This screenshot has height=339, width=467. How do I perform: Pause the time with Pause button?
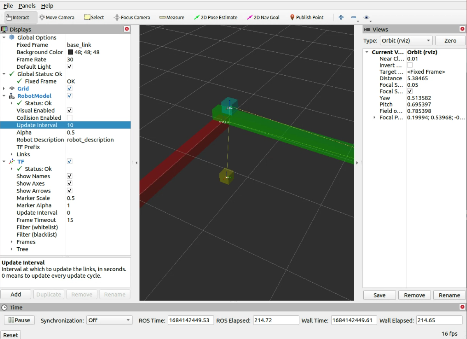tap(19, 320)
